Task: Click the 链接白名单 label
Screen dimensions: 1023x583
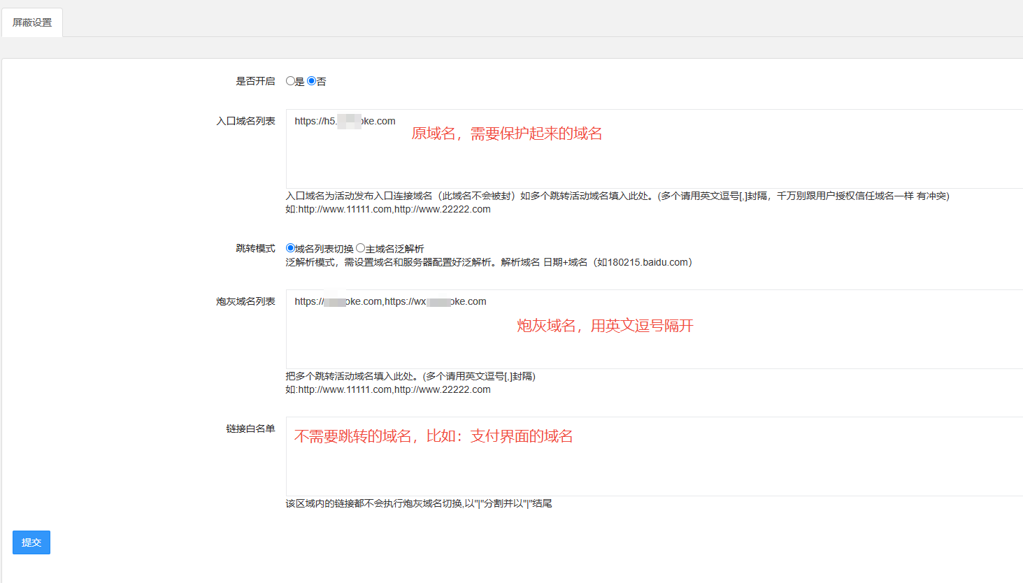Action: point(250,429)
